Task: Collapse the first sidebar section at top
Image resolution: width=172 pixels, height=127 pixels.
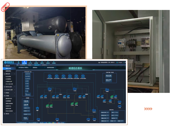Action: click(x=15, y=66)
